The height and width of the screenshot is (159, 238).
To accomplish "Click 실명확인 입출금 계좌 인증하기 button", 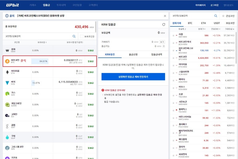I will (133, 77).
